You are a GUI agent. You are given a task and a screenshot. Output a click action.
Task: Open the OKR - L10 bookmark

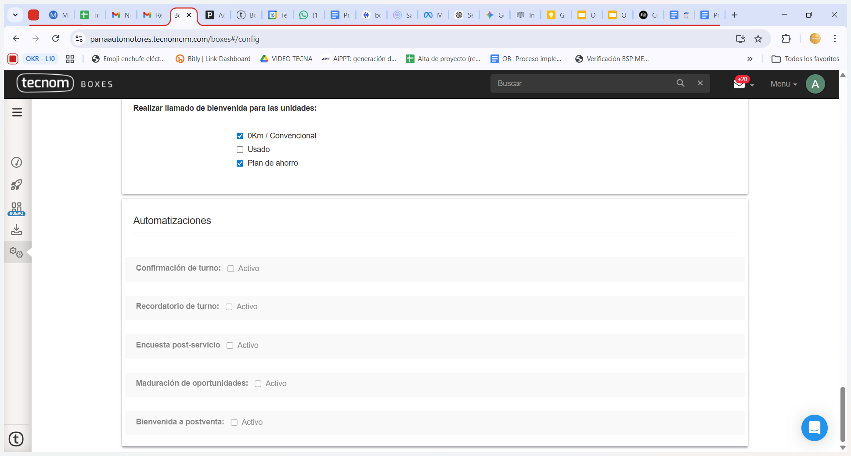point(40,59)
